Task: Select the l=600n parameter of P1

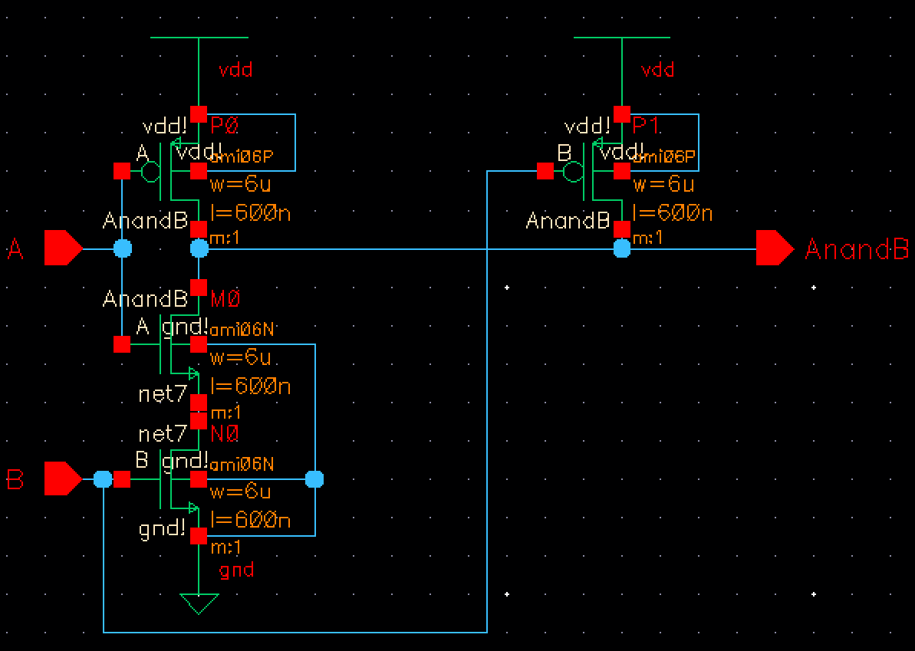Action: 673,213
